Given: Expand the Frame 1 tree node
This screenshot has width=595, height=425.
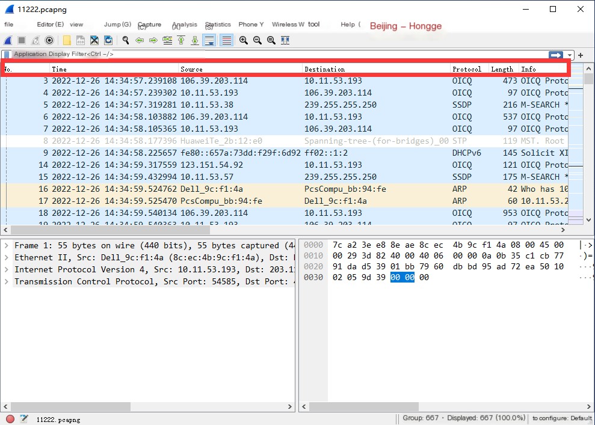Looking at the screenshot, I should pyautogui.click(x=7, y=245).
